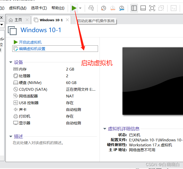
Task: Open the power options dropdown arrow
Action: tap(80, 8)
